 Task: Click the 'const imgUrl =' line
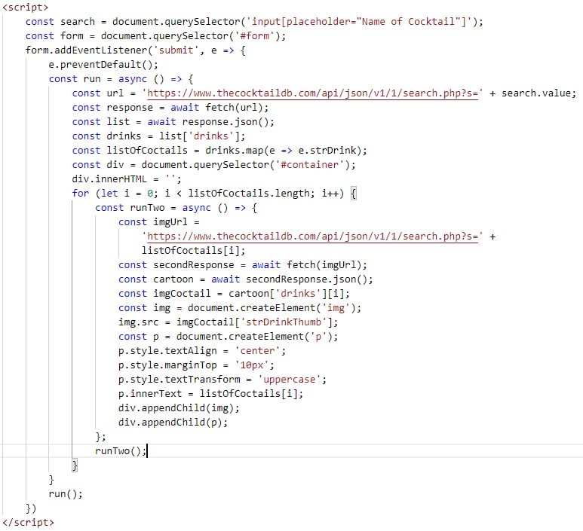[159, 222]
